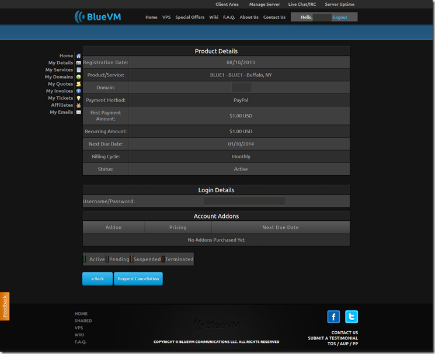Click the footer VPS link

(x=78, y=328)
